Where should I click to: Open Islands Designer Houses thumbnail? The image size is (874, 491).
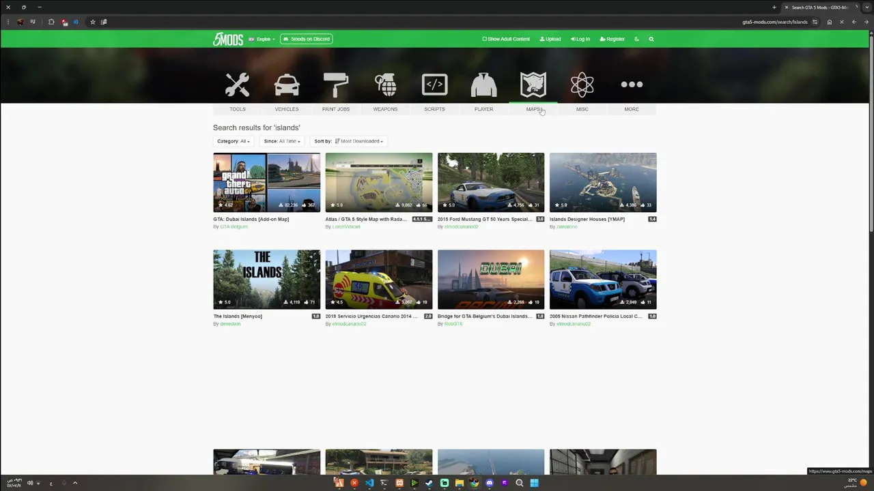point(603,182)
